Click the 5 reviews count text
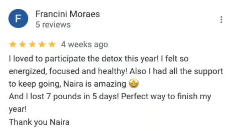Screen dimensions: 230x131 [53, 25]
